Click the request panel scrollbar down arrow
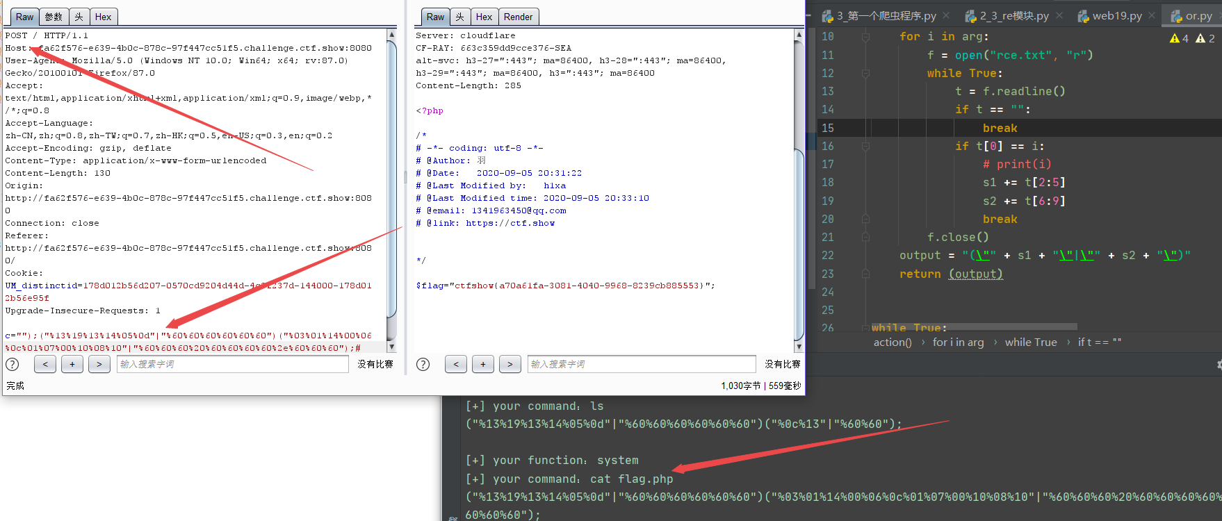 click(x=391, y=347)
